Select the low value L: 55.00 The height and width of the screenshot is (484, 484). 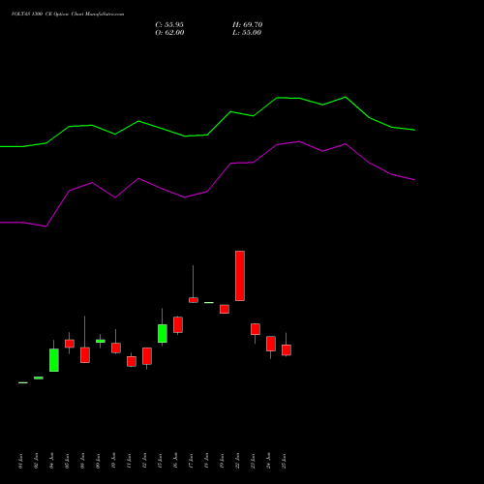[247, 33]
